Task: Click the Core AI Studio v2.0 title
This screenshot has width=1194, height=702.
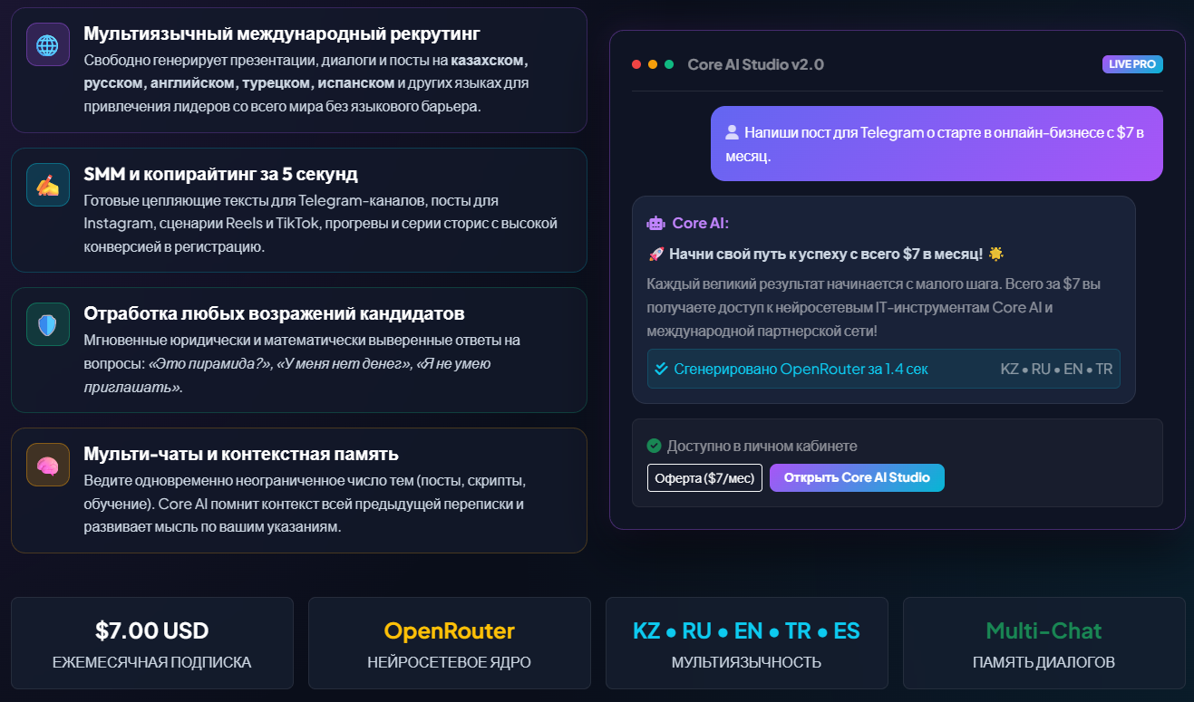Action: coord(756,64)
